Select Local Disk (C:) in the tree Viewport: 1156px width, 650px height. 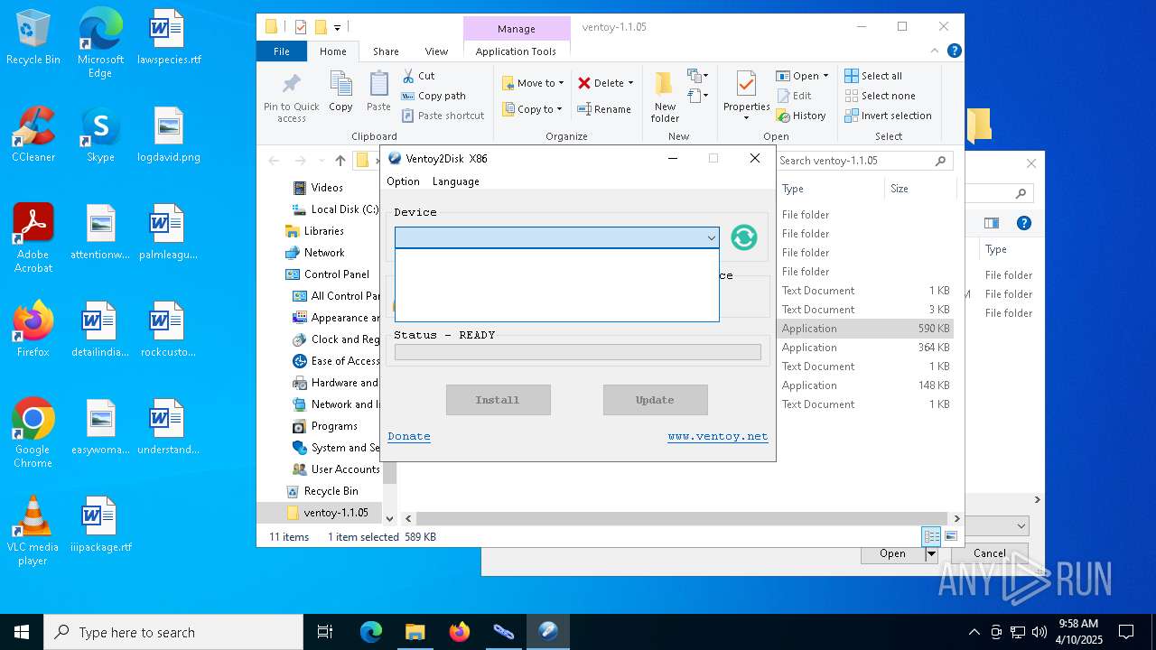335,209
